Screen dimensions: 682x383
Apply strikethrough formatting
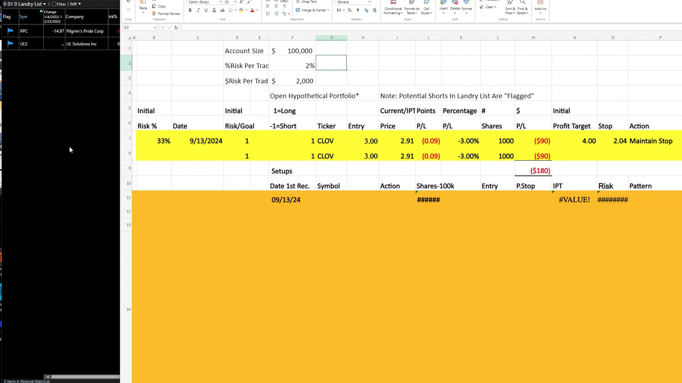click(223, 10)
